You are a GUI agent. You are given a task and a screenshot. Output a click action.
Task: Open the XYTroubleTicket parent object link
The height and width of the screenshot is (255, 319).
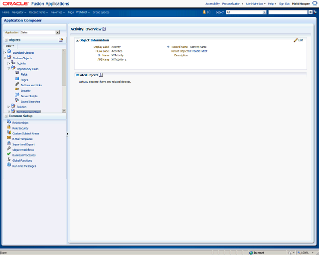click(x=198, y=51)
